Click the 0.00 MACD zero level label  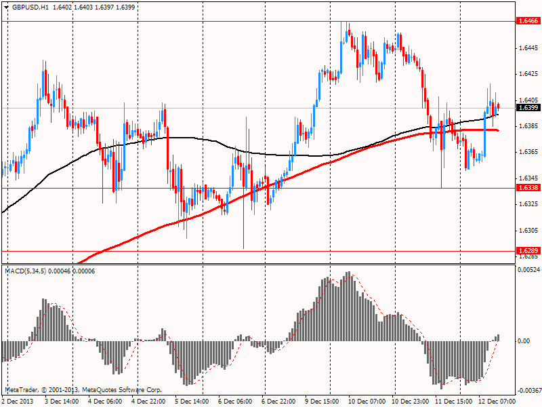[x=524, y=341]
